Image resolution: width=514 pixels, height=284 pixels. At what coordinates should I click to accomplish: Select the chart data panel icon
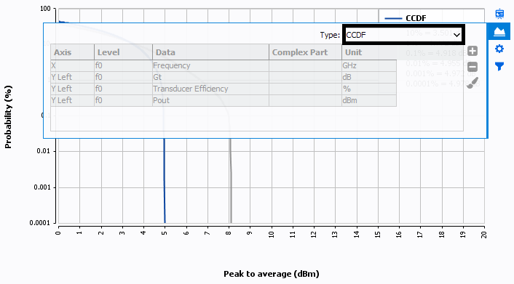(x=499, y=31)
